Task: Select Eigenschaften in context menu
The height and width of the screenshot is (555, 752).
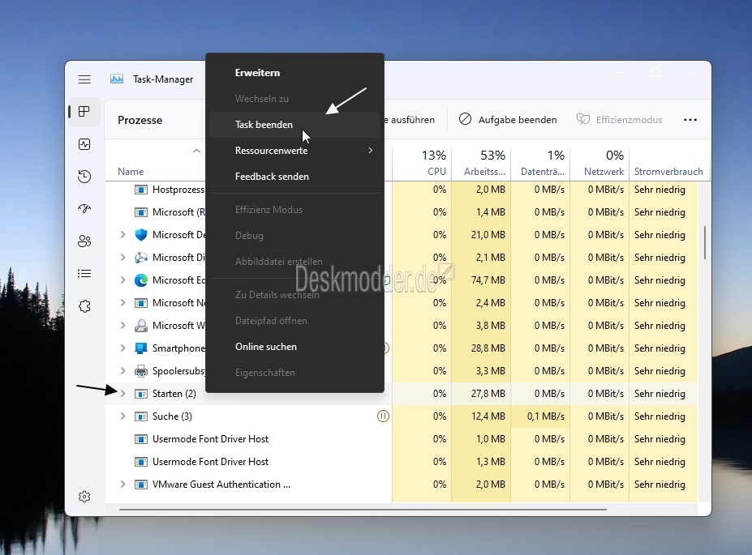Action: pos(294,373)
